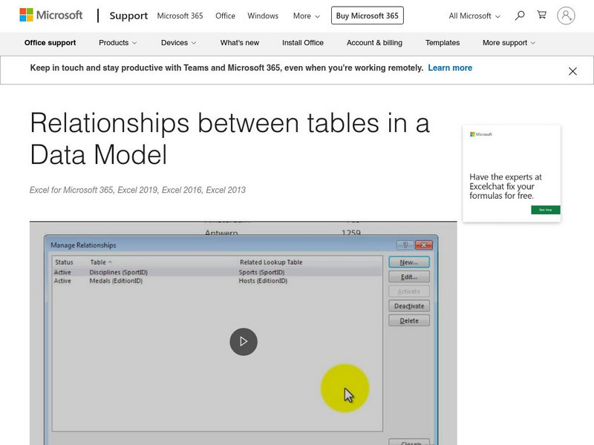594x445 pixels.
Task: Open Templates page
Action: [443, 43]
